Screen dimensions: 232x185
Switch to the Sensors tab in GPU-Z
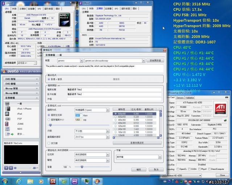pyautogui.click(x=180, y=98)
